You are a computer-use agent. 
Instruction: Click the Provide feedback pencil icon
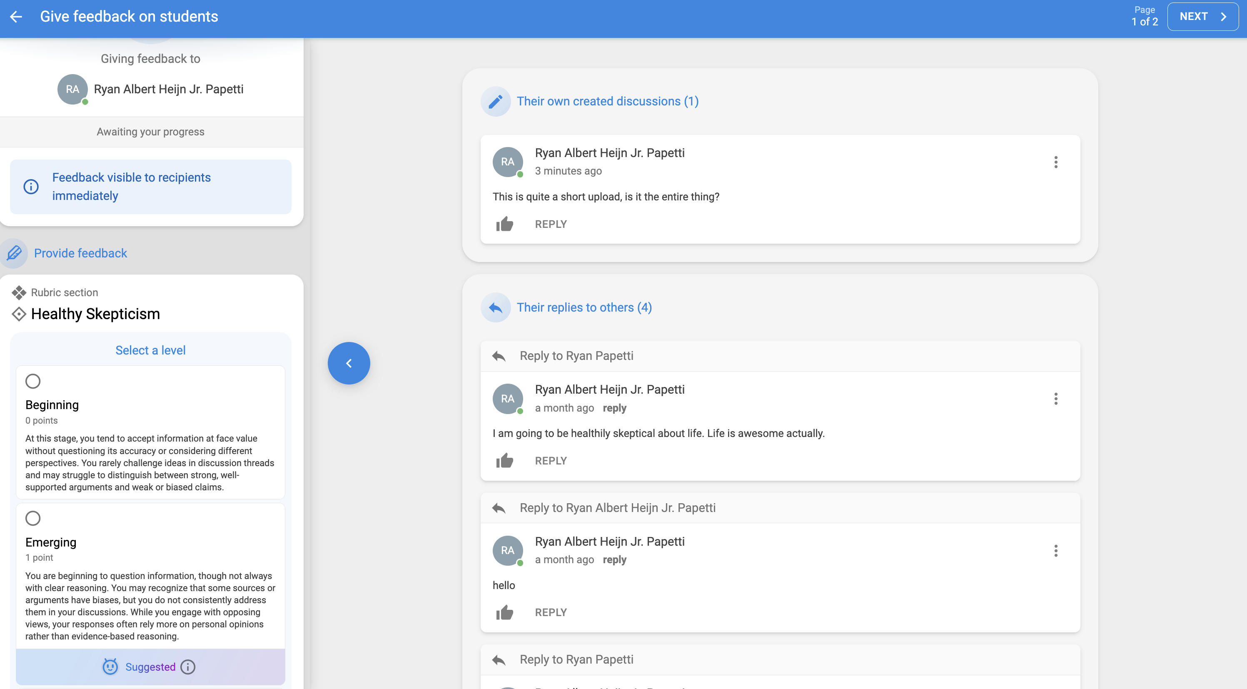point(14,253)
